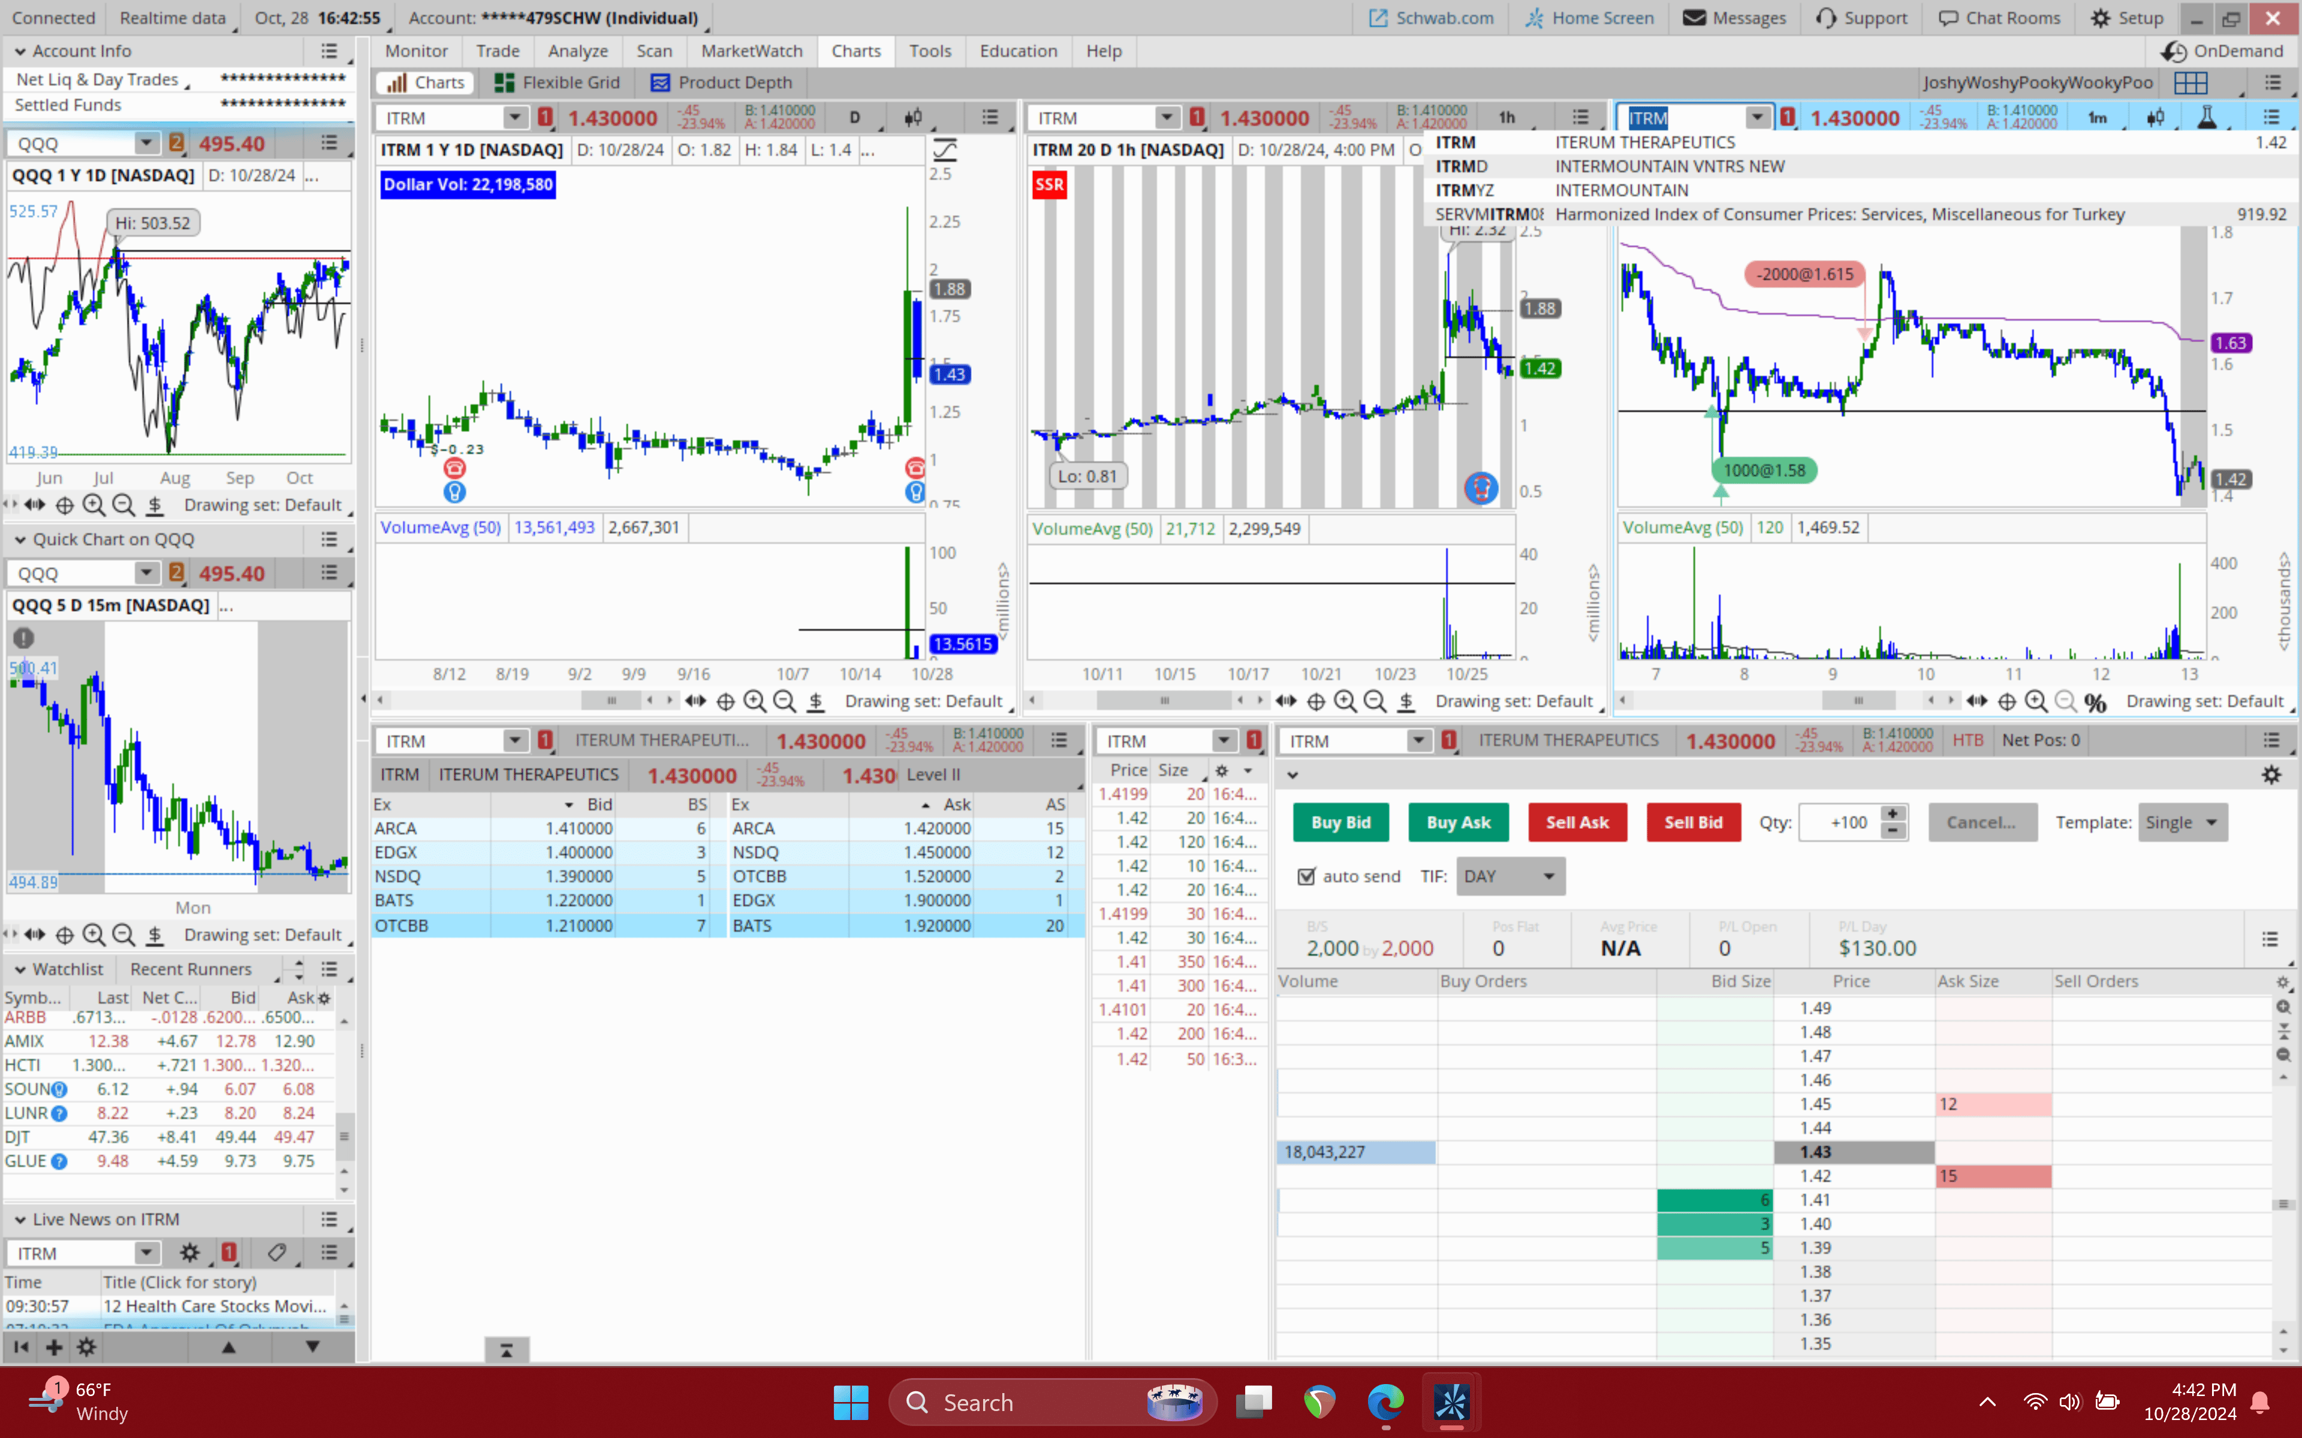The height and width of the screenshot is (1438, 2302).
Task: Open the chart grid layout icon
Action: [2190, 83]
